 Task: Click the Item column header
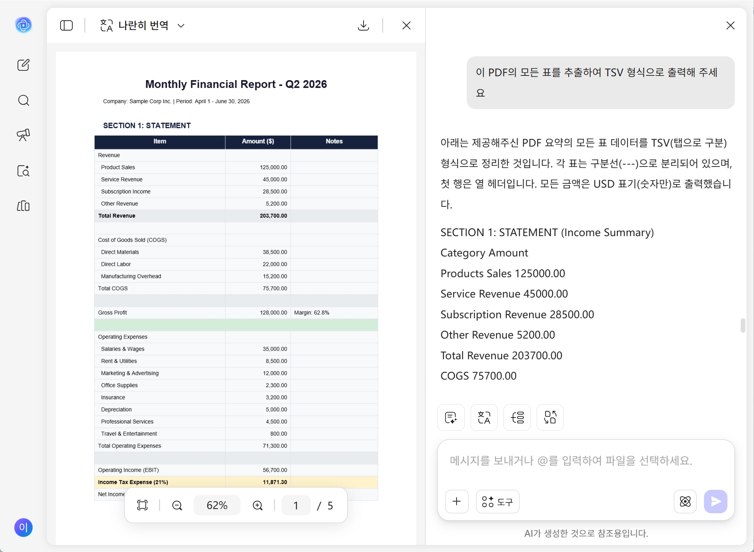click(159, 142)
